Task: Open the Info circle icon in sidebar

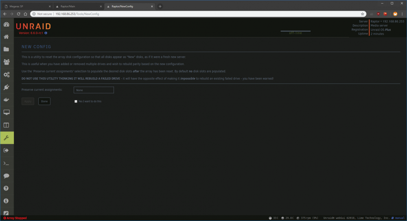Action: pyautogui.click(x=7, y=201)
